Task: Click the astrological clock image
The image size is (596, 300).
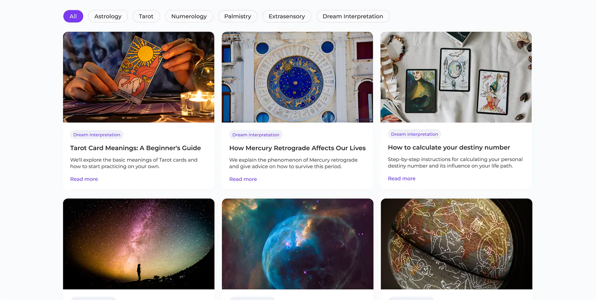Action: 297,77
